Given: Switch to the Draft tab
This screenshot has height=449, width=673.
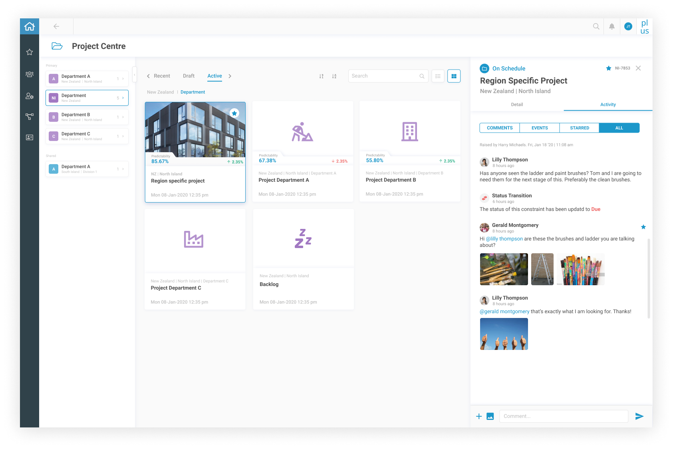Looking at the screenshot, I should pyautogui.click(x=189, y=76).
